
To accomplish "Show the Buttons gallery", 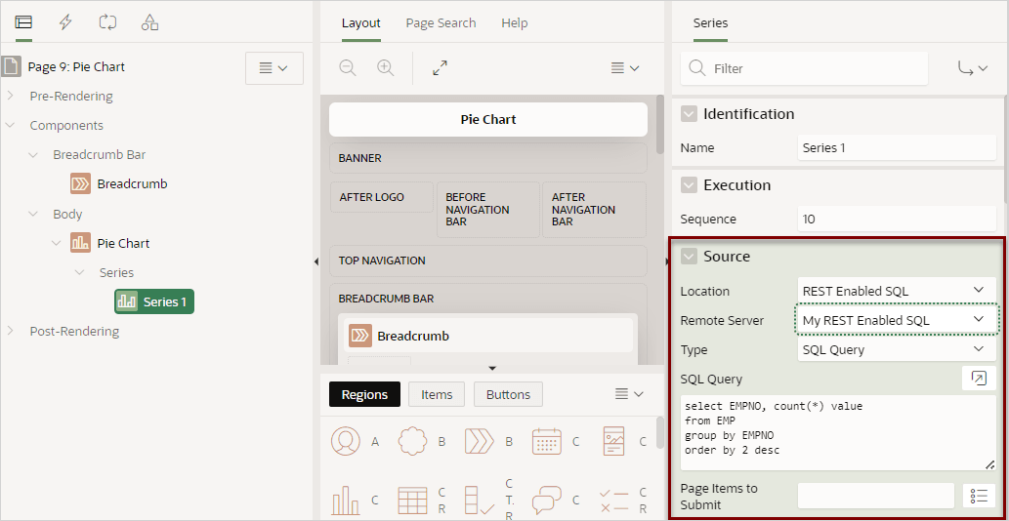I will (x=508, y=394).
